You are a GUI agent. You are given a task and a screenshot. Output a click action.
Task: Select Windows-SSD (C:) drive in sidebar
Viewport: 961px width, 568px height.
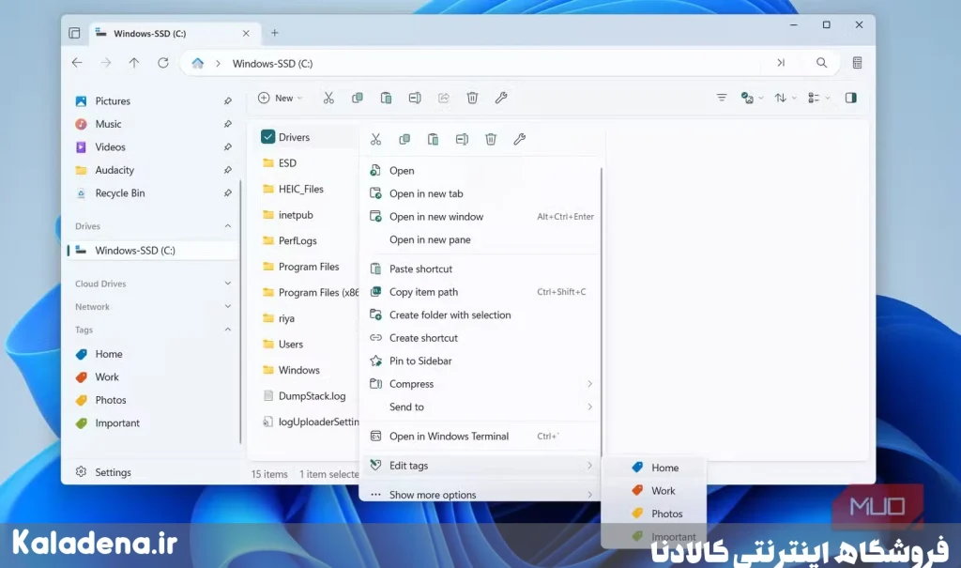coord(152,251)
